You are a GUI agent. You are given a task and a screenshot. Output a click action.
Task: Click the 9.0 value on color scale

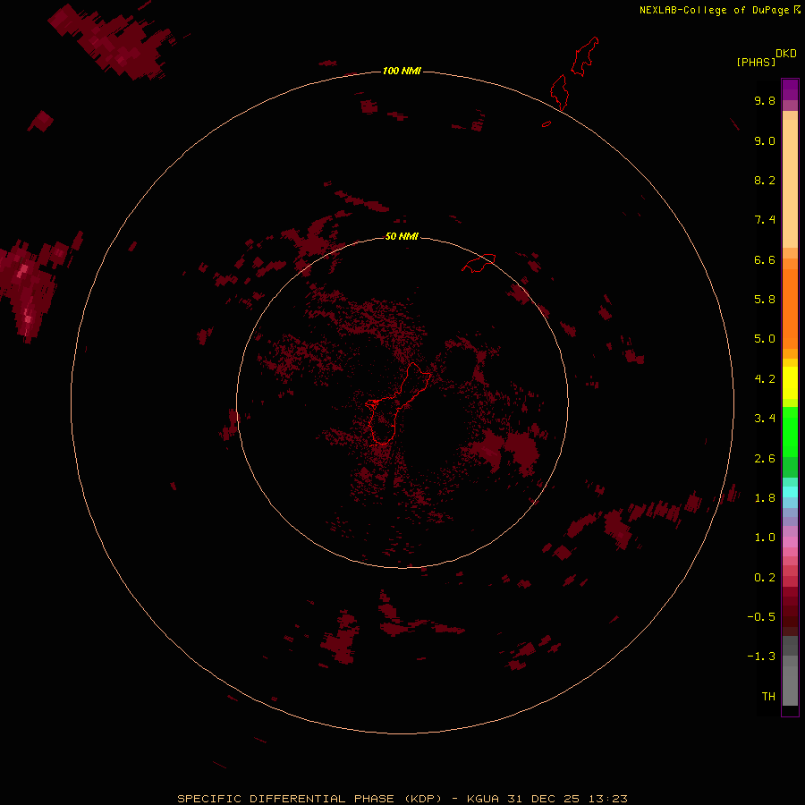pyautogui.click(x=765, y=140)
